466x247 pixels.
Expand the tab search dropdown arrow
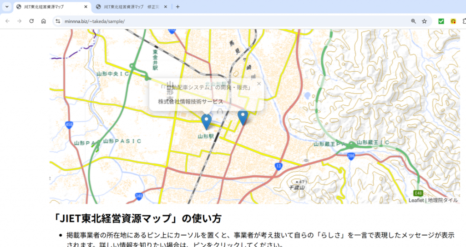click(x=6, y=7)
